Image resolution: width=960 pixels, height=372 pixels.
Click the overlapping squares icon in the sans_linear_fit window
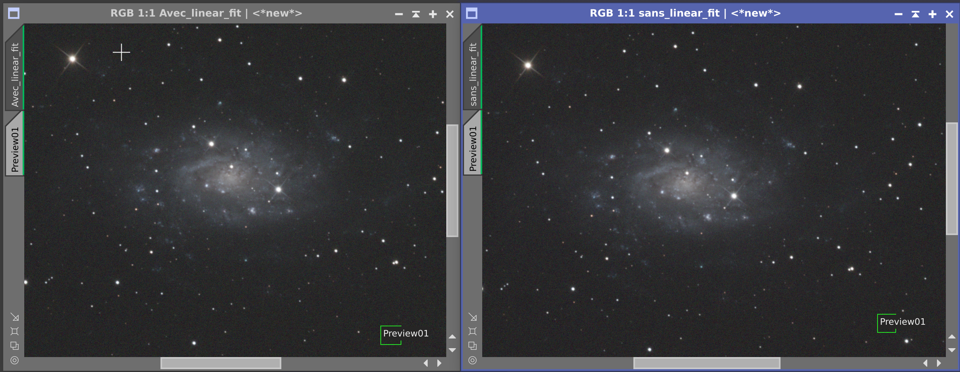click(473, 346)
